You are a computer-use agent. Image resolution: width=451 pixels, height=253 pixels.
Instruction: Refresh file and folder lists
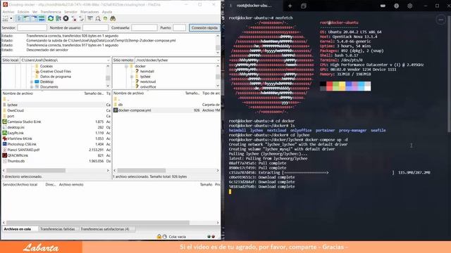51,19
